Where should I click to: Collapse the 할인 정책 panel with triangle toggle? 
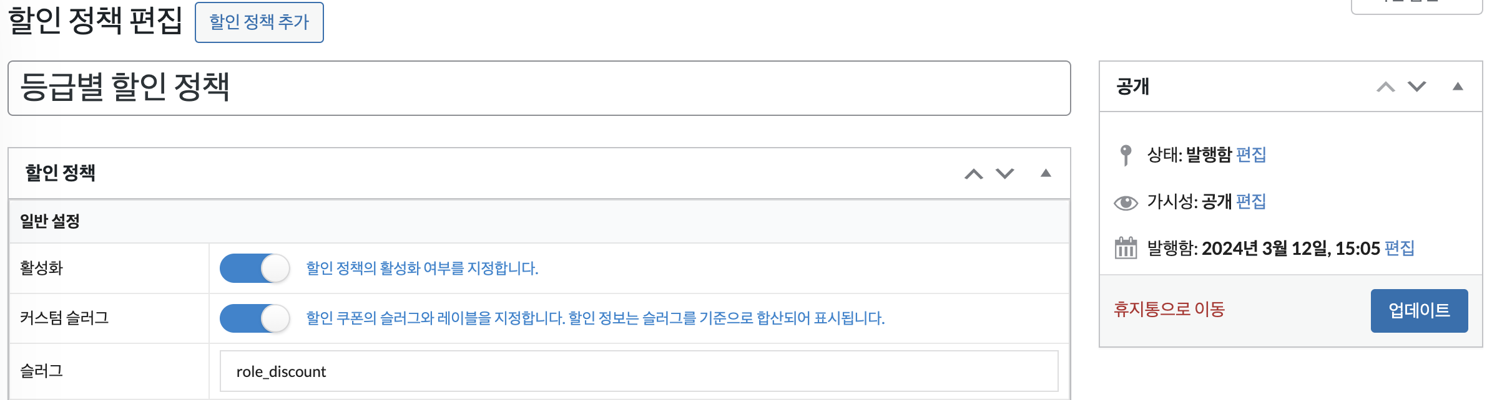[x=1046, y=173]
